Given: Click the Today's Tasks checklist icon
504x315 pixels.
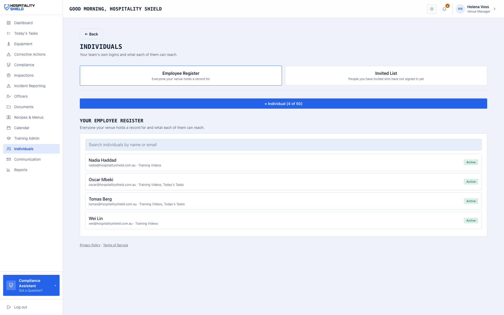Looking at the screenshot, I should click(x=9, y=33).
